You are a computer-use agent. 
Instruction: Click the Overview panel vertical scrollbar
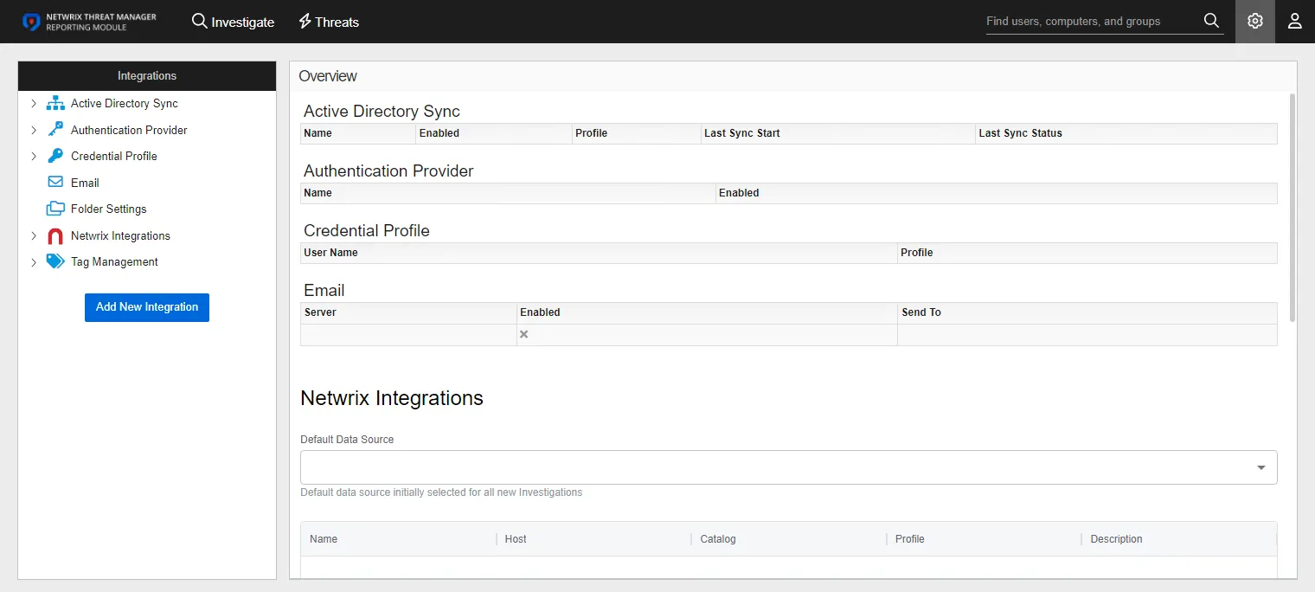(x=1293, y=208)
